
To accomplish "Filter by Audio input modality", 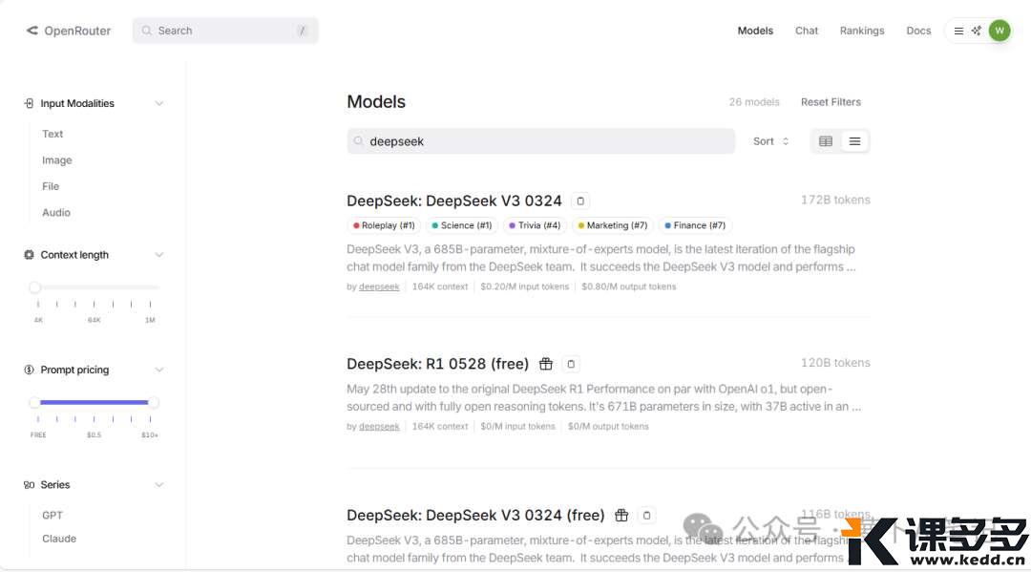I will coord(56,213).
